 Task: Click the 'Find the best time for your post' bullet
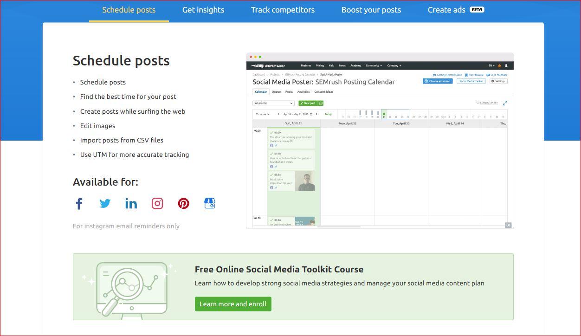[128, 97]
